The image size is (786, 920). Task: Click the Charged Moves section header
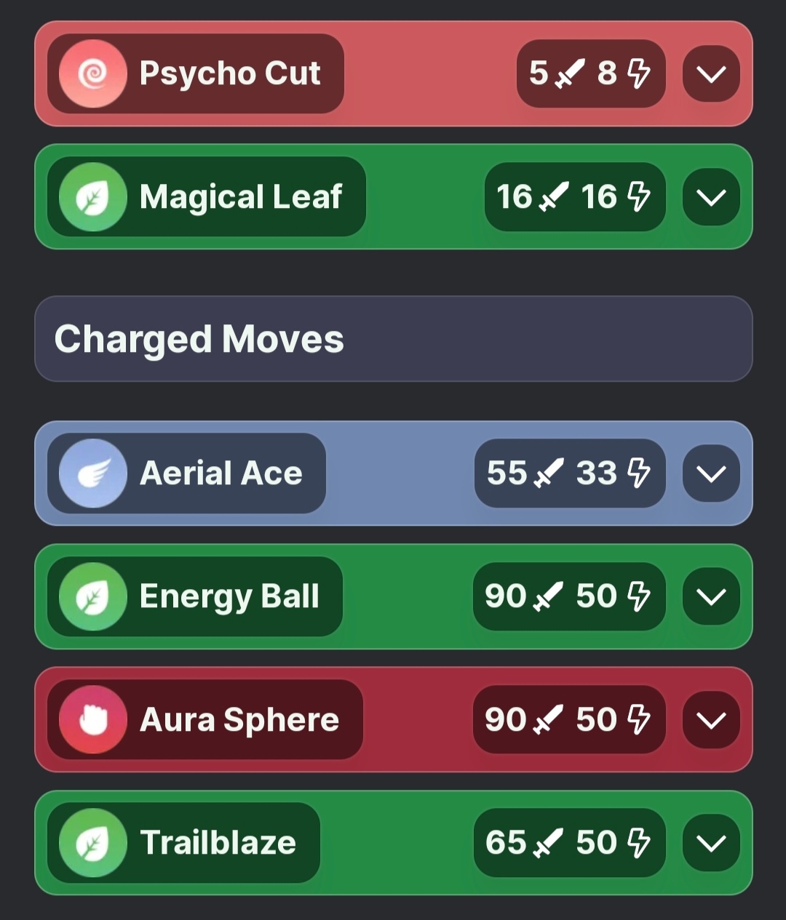(x=394, y=339)
